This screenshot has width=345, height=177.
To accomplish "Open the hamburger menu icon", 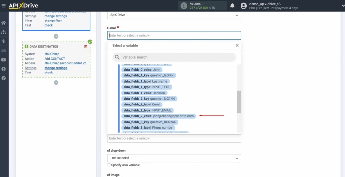I will click(x=3, y=6).
